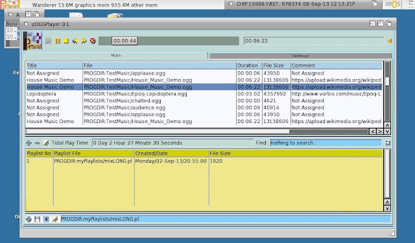Click the track list scroll-down arrow
Image resolution: width=415 pixels, height=243 pixels.
(x=387, y=132)
